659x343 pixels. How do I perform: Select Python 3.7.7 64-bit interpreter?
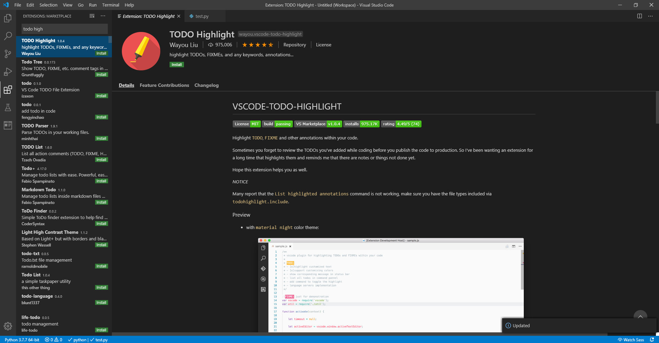(22, 340)
